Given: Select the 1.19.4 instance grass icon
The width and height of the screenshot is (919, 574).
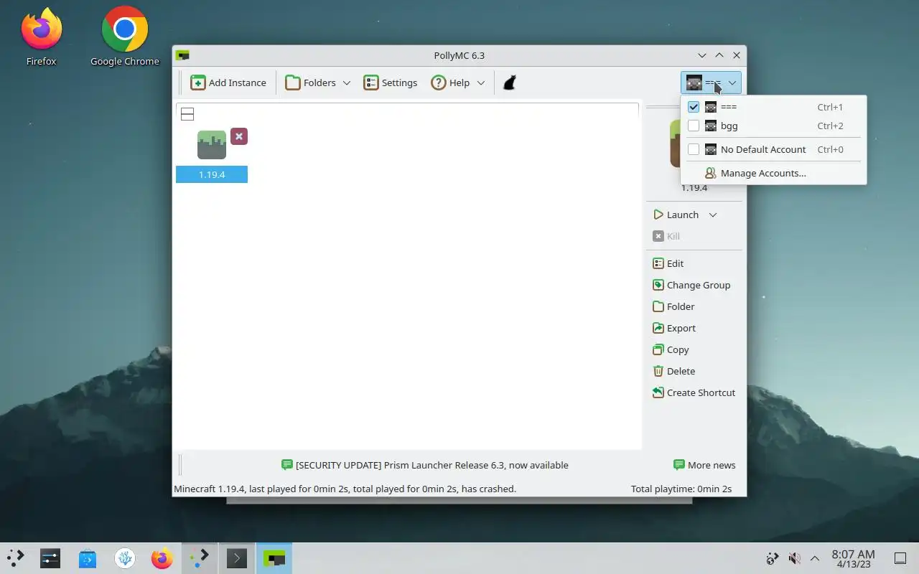Looking at the screenshot, I should coord(212,145).
